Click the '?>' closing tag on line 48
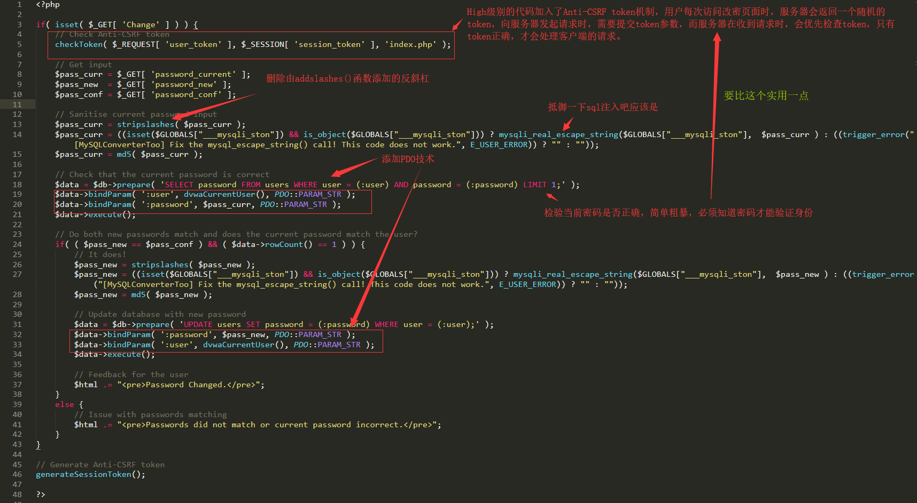 click(41, 494)
